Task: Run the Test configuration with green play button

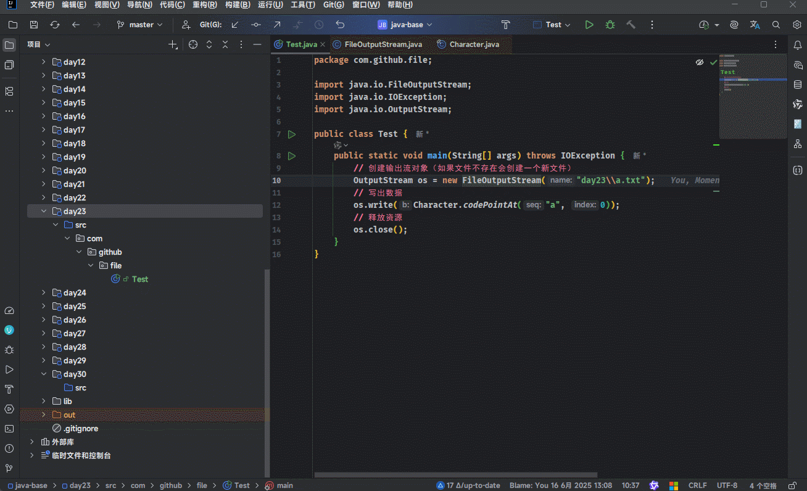Action: 589,25
